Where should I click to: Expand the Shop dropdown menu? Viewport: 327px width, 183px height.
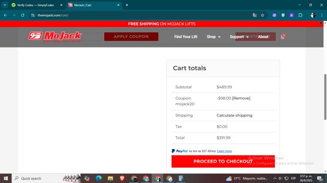point(214,37)
